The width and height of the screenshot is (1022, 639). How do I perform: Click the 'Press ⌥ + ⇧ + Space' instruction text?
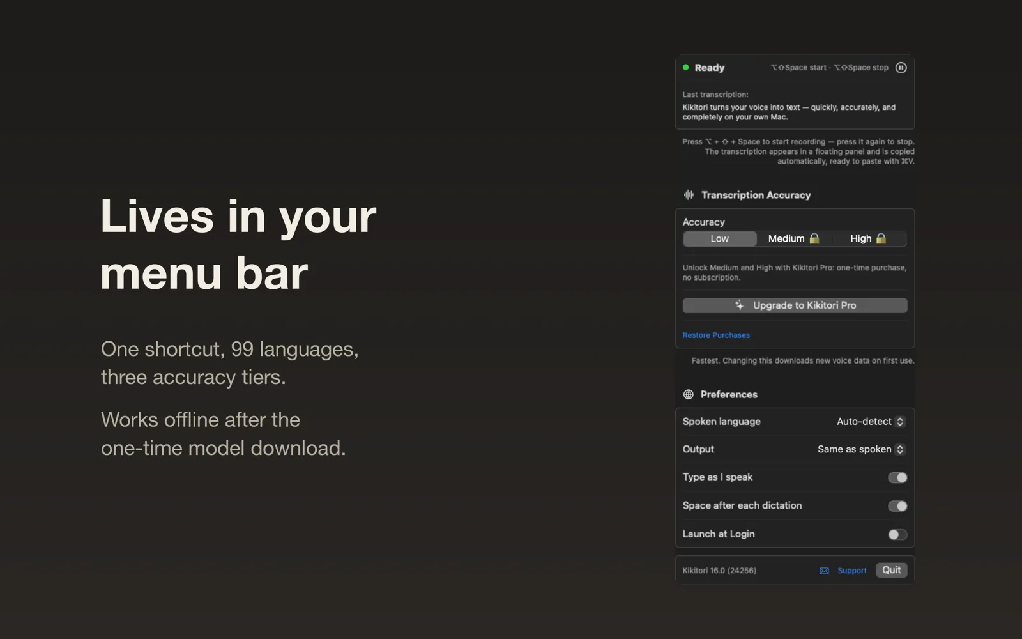pos(798,151)
